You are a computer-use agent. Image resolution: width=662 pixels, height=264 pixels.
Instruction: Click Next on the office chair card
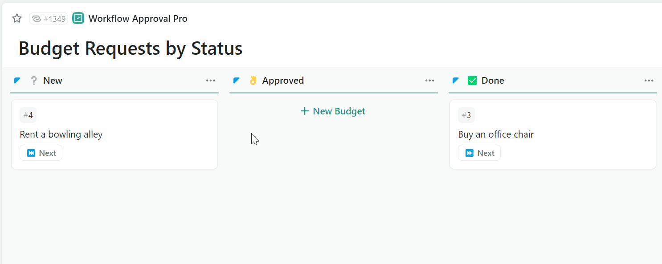pos(479,153)
